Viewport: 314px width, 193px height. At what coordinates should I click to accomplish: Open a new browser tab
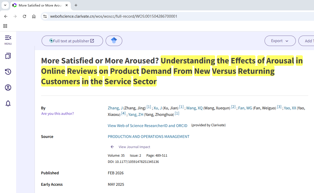(x=76, y=5)
